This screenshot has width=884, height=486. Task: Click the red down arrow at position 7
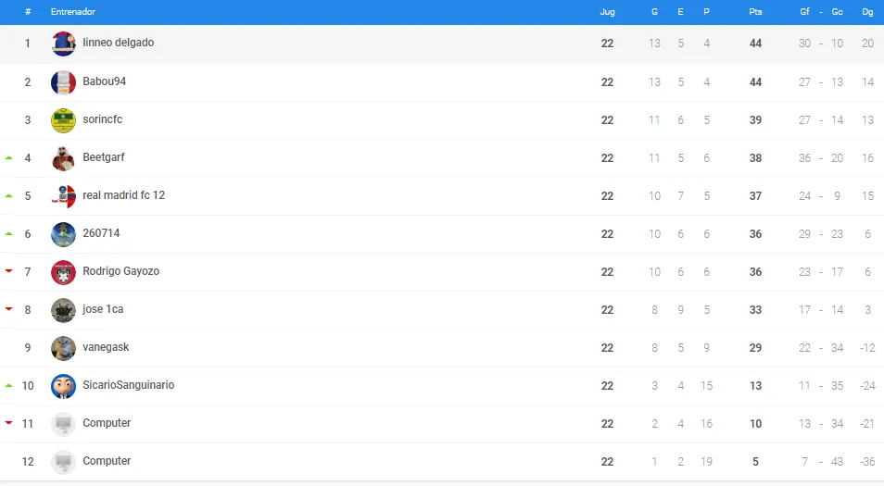[x=8, y=271]
